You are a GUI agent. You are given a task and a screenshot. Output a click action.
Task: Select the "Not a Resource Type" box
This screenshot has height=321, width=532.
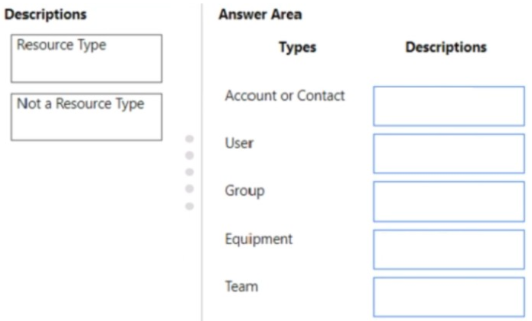86,117
